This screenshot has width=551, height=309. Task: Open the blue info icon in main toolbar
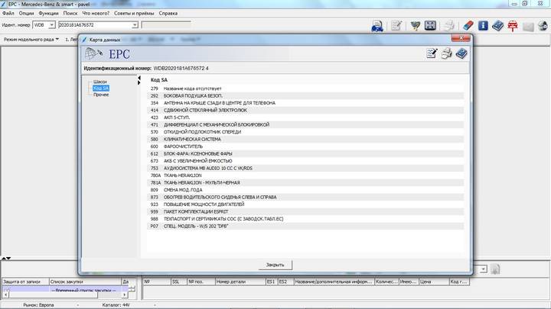[x=483, y=25]
